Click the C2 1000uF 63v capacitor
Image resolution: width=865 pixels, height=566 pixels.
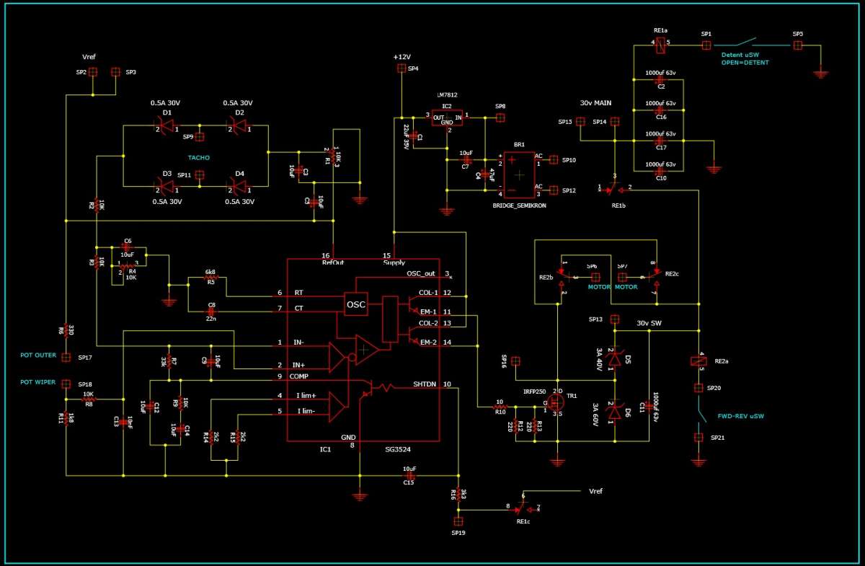click(658, 79)
